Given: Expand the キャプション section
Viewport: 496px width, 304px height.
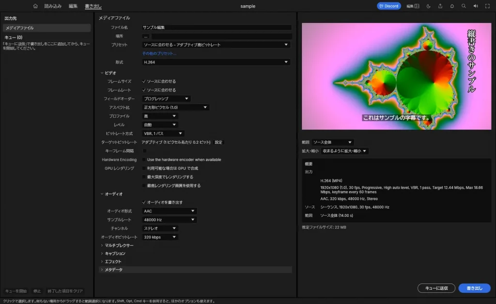Looking at the screenshot, I should tap(102, 253).
